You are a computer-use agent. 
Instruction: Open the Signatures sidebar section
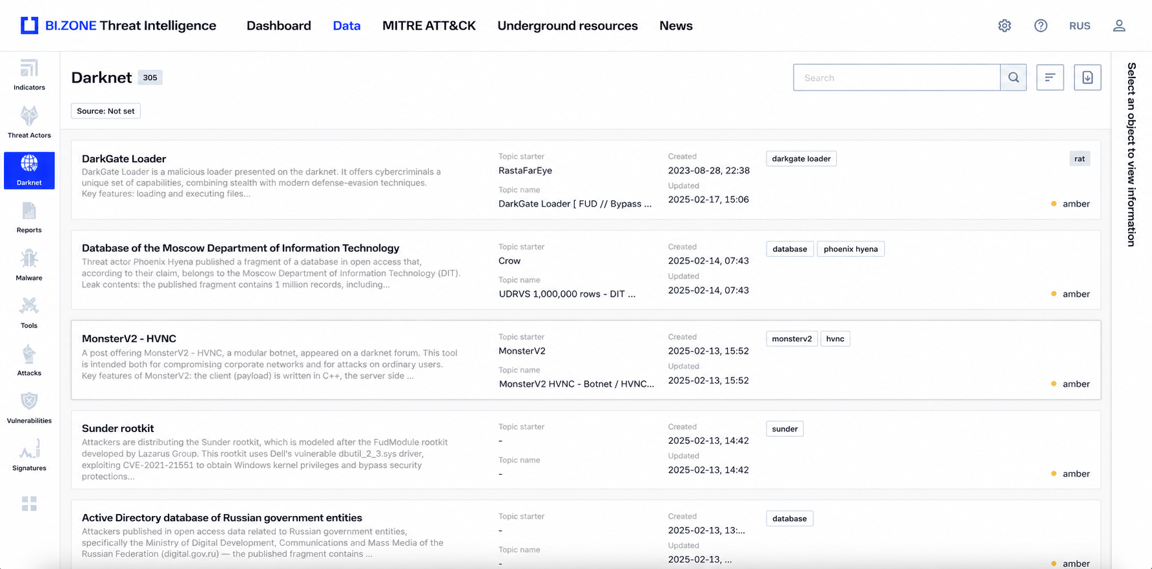(29, 455)
